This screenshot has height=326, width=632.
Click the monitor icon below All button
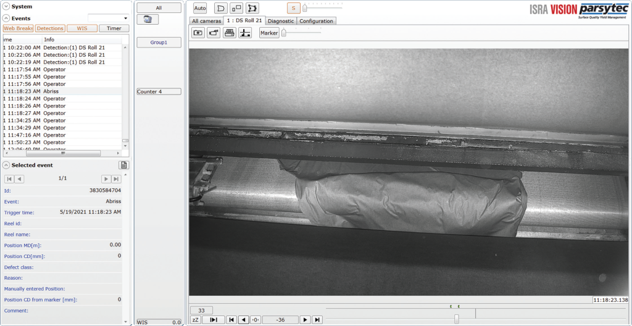click(148, 20)
